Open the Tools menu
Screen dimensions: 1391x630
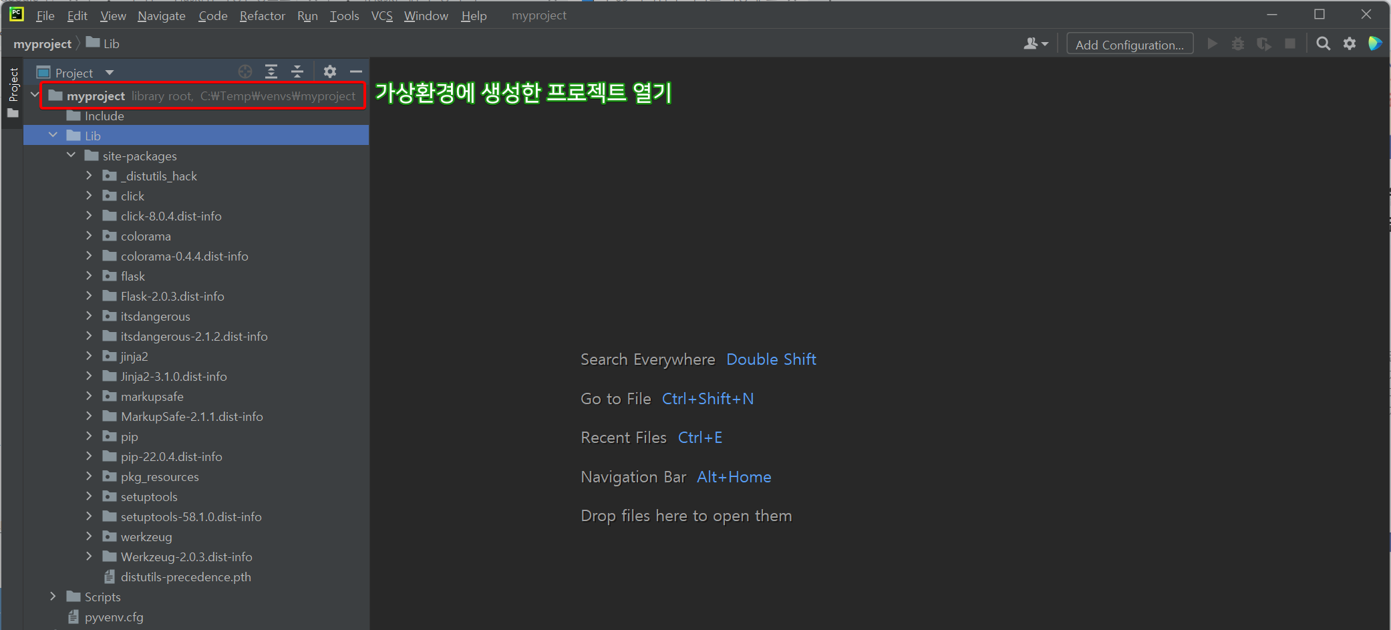point(345,15)
